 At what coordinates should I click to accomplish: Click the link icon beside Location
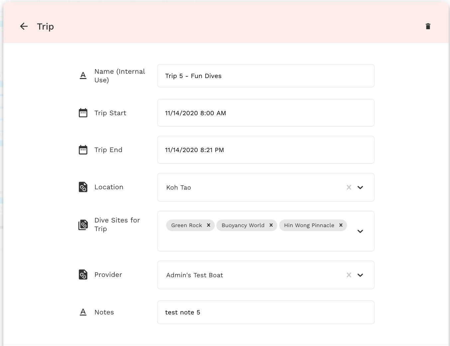coord(83,187)
